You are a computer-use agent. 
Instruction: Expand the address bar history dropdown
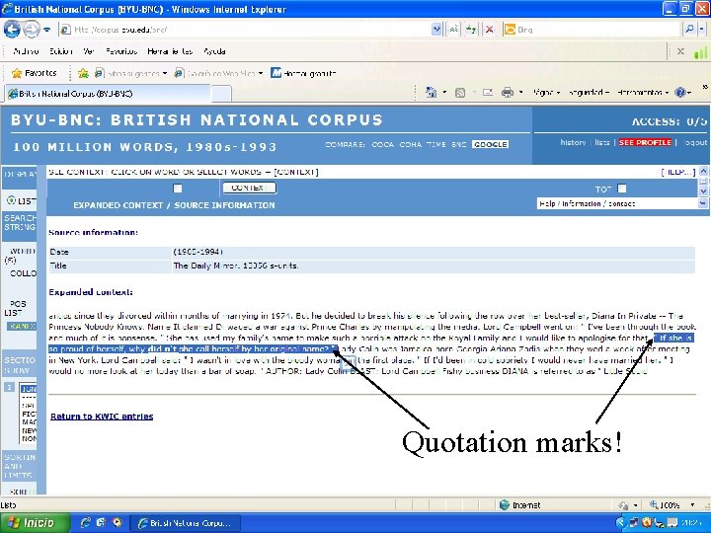coord(436,30)
